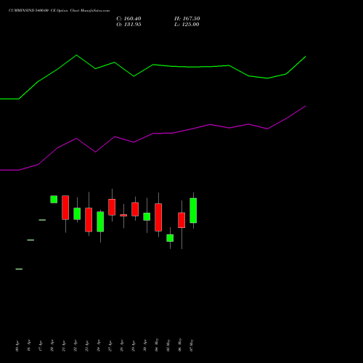Click the open value O: 131.95

pyautogui.click(x=129, y=25)
